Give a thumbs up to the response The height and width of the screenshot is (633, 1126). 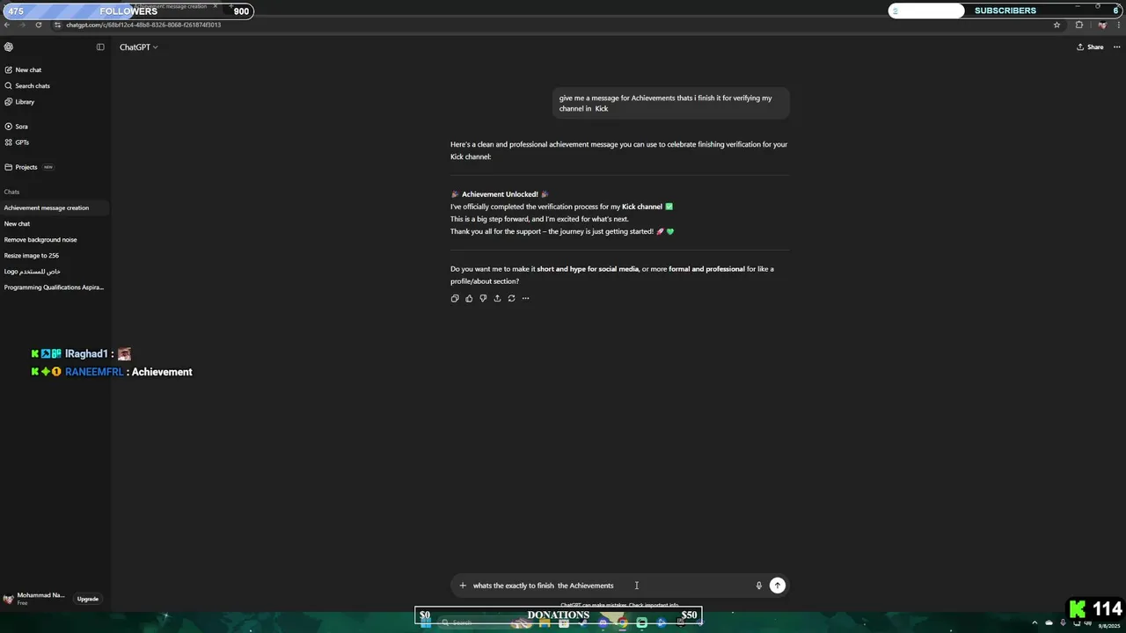click(x=469, y=298)
